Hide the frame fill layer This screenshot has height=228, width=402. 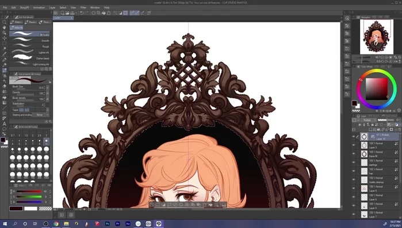(x=354, y=154)
